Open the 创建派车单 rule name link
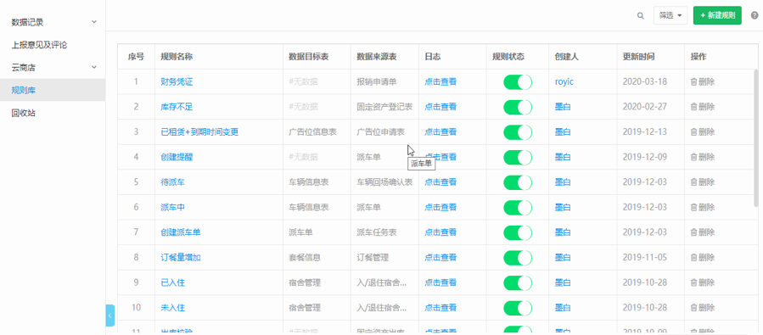 click(181, 232)
